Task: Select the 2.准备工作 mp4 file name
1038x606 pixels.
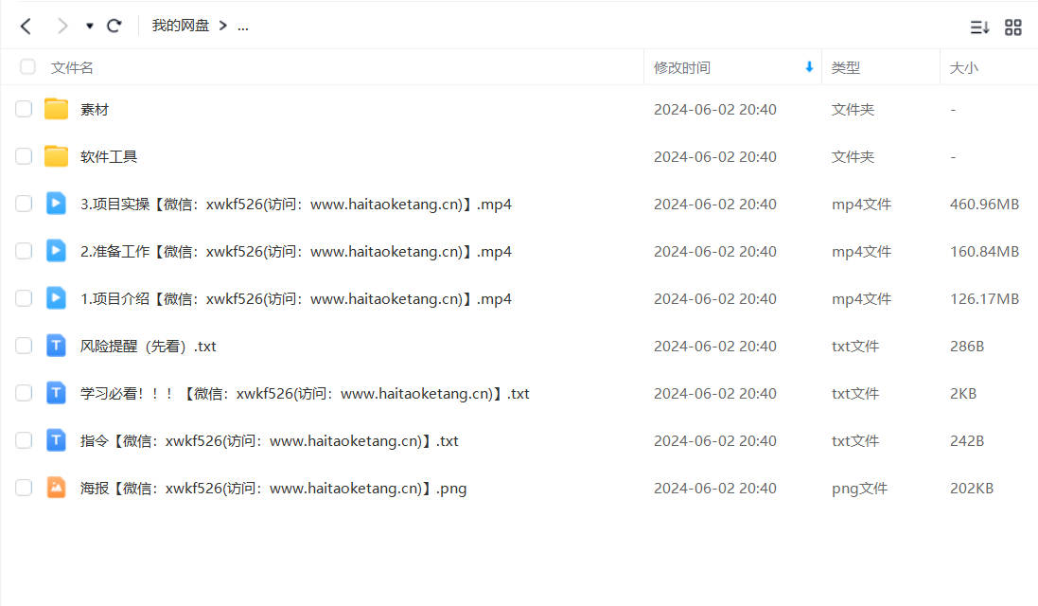Action: coord(296,252)
